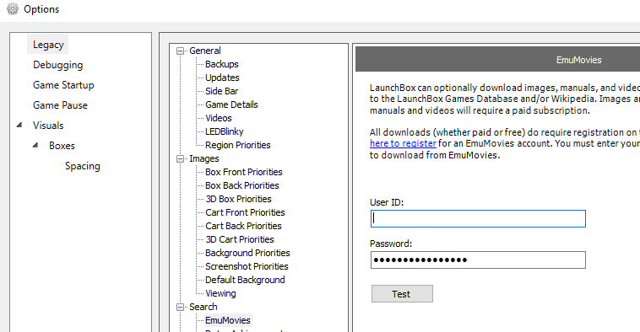Image resolution: width=640 pixels, height=332 pixels.
Task: Open Videos settings
Action: click(219, 118)
